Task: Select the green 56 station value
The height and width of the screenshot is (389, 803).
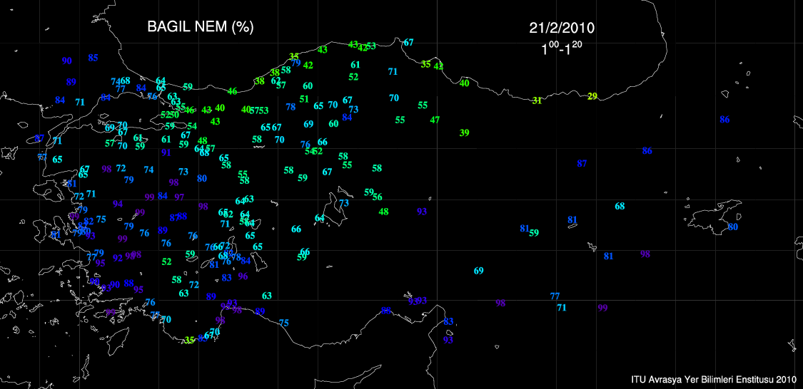Action: (x=378, y=197)
